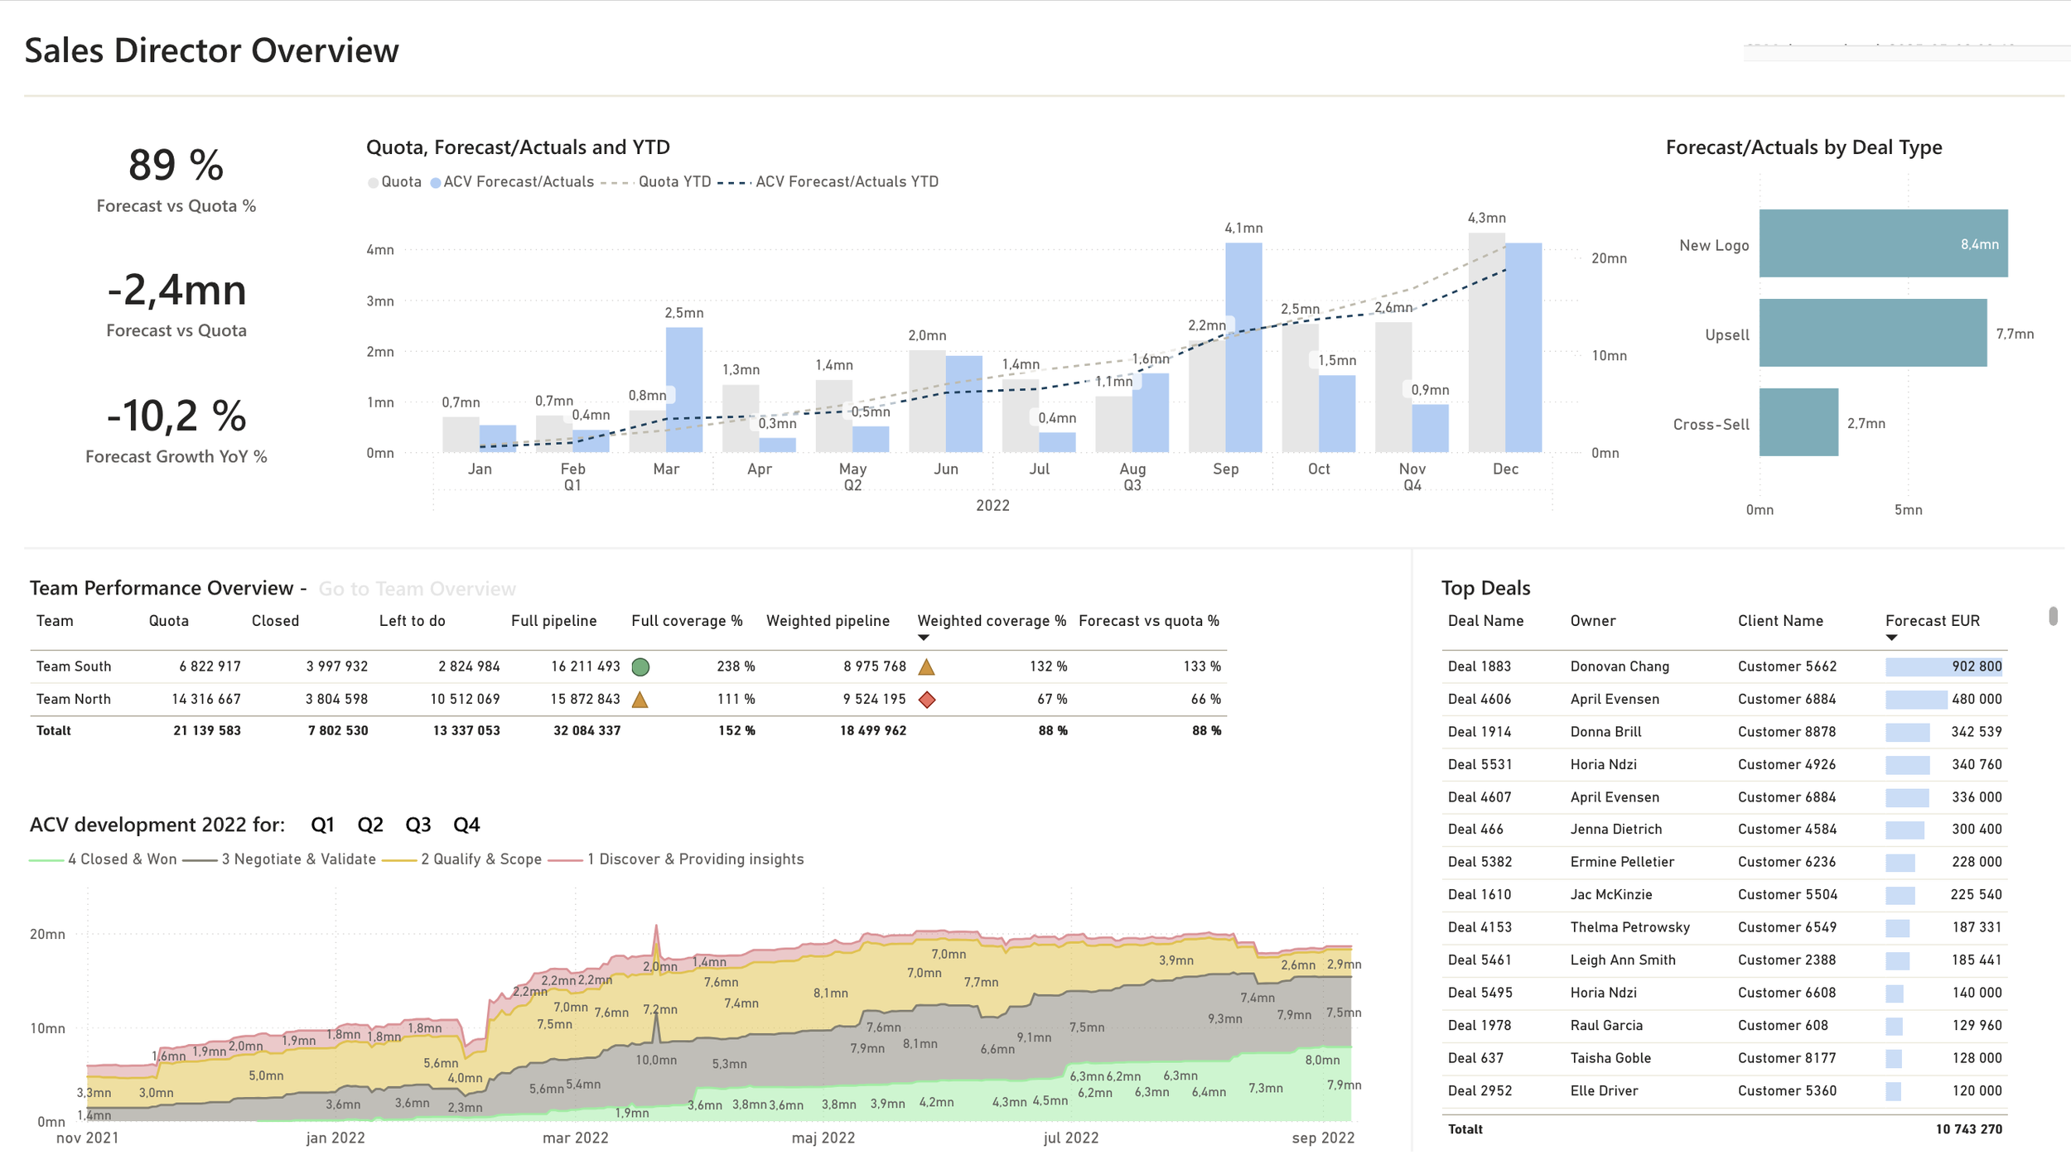
Task: Select the Q1 quarter tab
Action: pos(322,825)
